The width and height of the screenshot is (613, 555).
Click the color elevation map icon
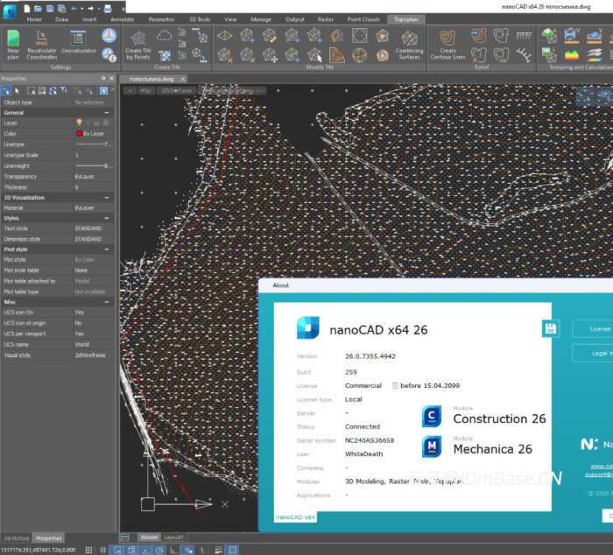571,55
